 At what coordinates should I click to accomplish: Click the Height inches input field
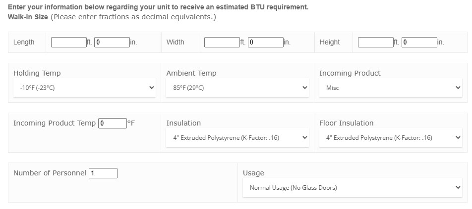419,42
